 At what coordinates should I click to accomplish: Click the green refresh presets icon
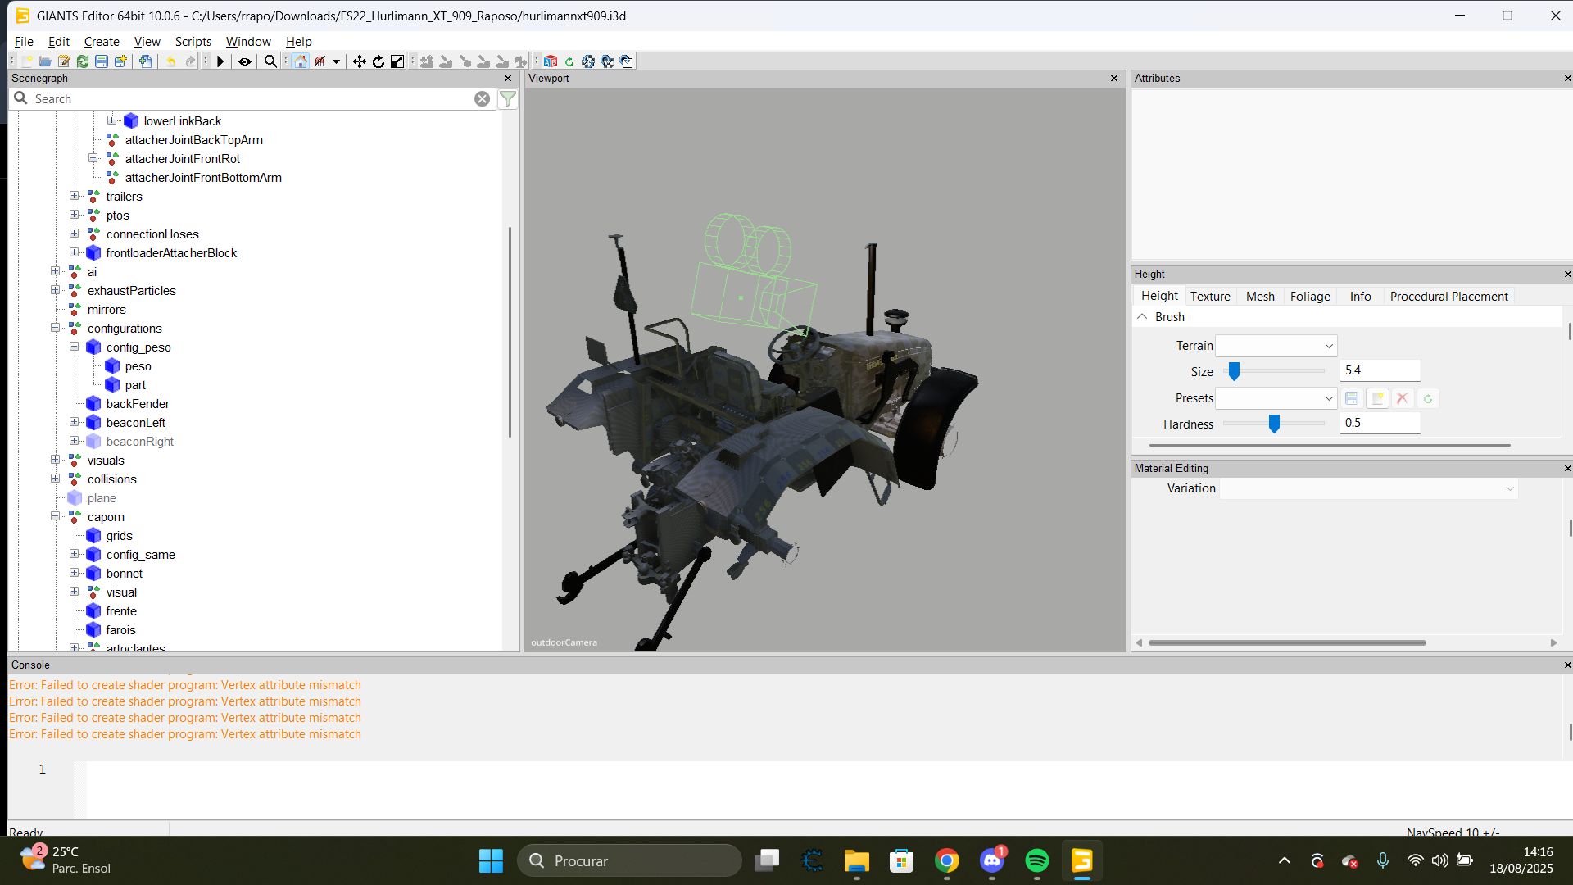click(x=1428, y=399)
